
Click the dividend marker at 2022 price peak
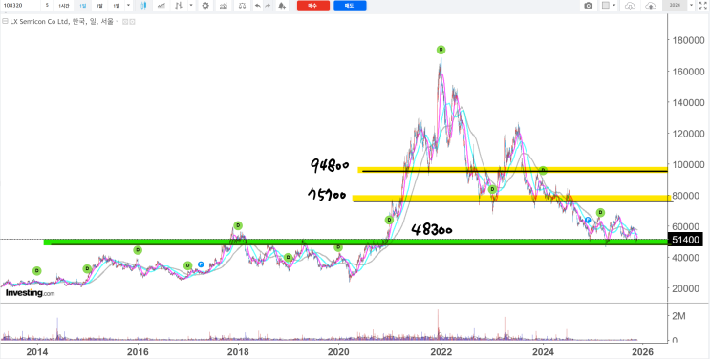pyautogui.click(x=441, y=50)
